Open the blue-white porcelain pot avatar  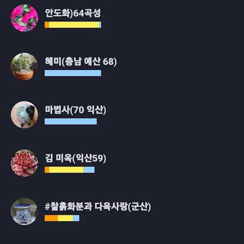(x=24, y=212)
